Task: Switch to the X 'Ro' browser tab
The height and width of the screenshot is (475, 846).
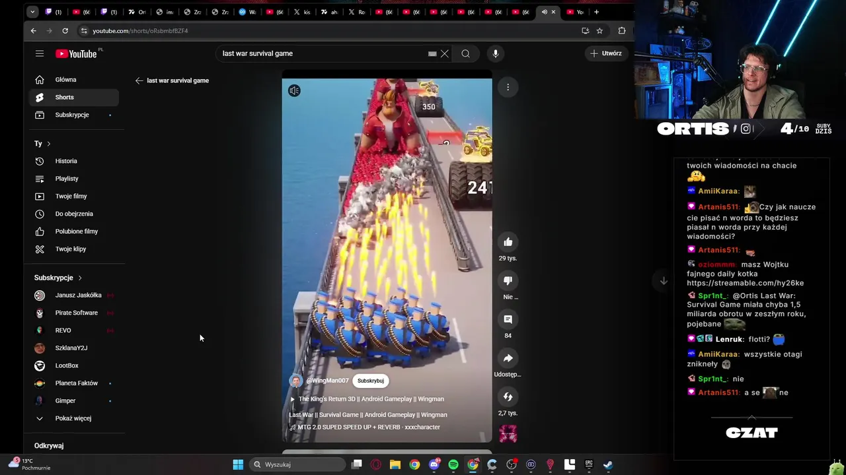Action: pos(358,12)
